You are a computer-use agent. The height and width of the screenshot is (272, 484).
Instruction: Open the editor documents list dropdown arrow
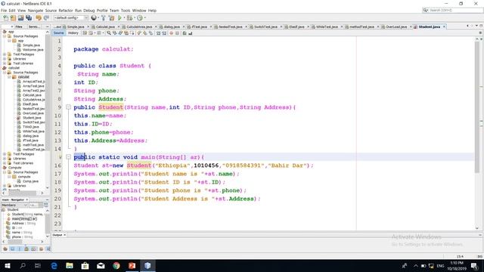point(477,26)
